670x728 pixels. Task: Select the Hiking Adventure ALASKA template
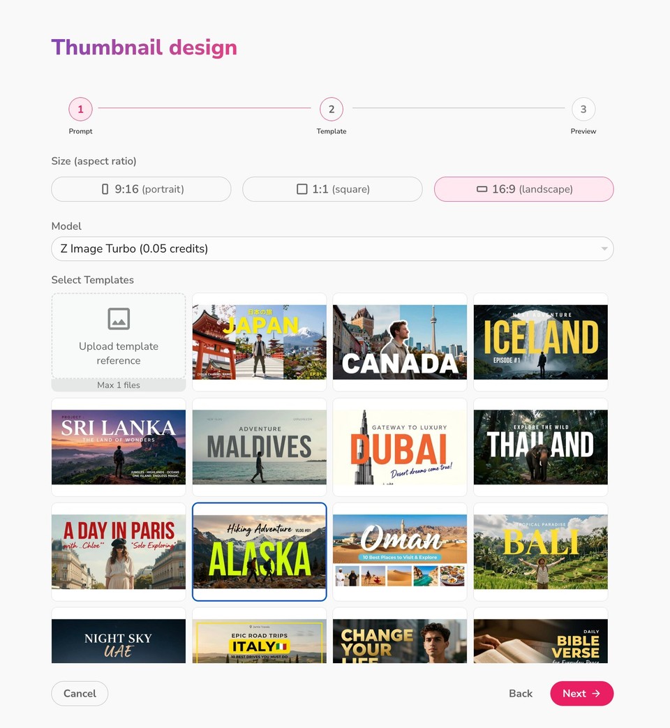259,551
